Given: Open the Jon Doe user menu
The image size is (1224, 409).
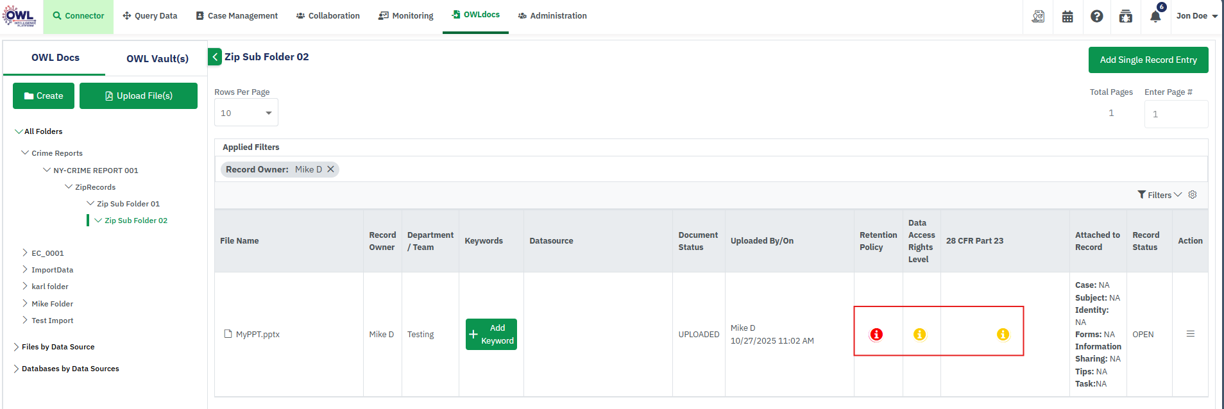Looking at the screenshot, I should click(1196, 16).
